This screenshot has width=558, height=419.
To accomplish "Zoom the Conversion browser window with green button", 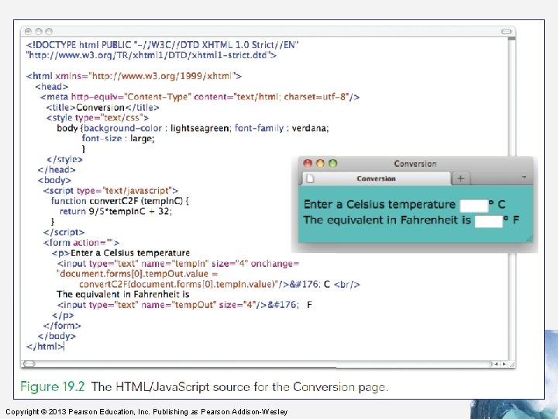I will (332, 164).
